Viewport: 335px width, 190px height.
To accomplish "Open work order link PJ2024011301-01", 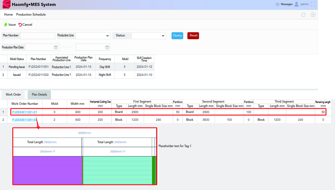I will (25, 112).
